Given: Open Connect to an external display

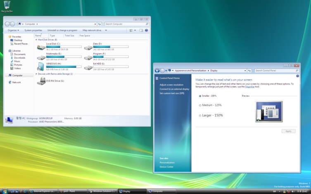Looking at the screenshot, I should coord(174,89).
